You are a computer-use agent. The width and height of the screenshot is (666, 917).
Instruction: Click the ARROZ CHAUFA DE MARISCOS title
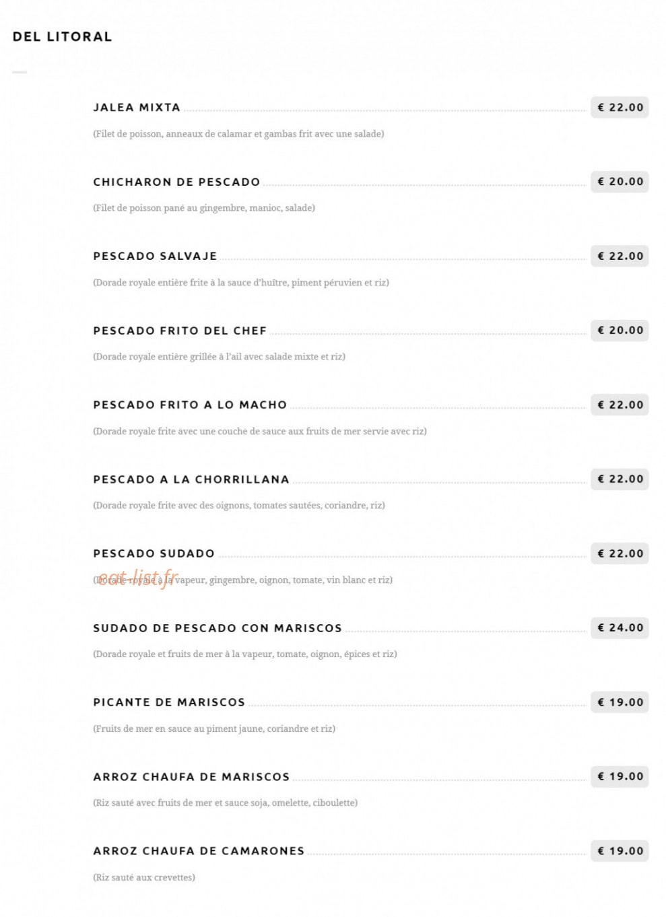tap(191, 777)
